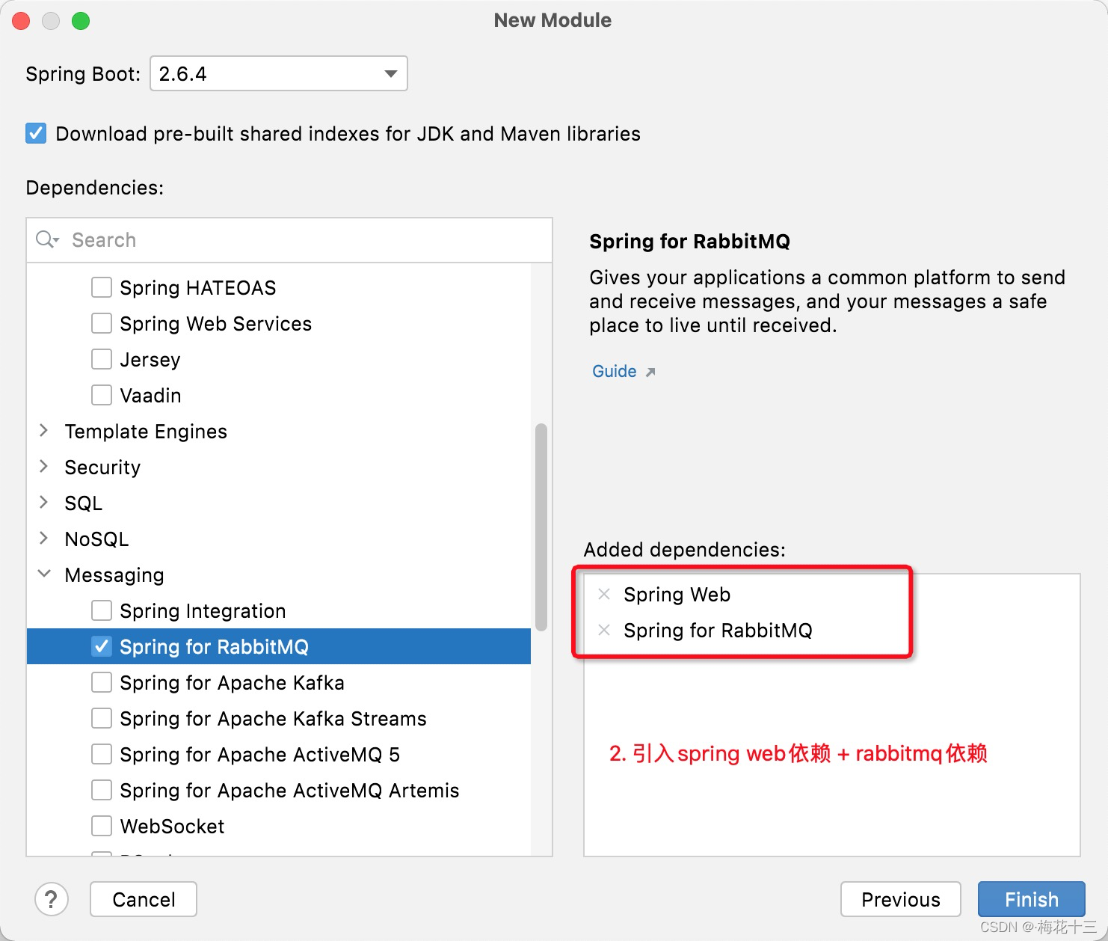Screen dimensions: 1108x941
Task: Click the Vaadin row label
Action: click(x=150, y=396)
